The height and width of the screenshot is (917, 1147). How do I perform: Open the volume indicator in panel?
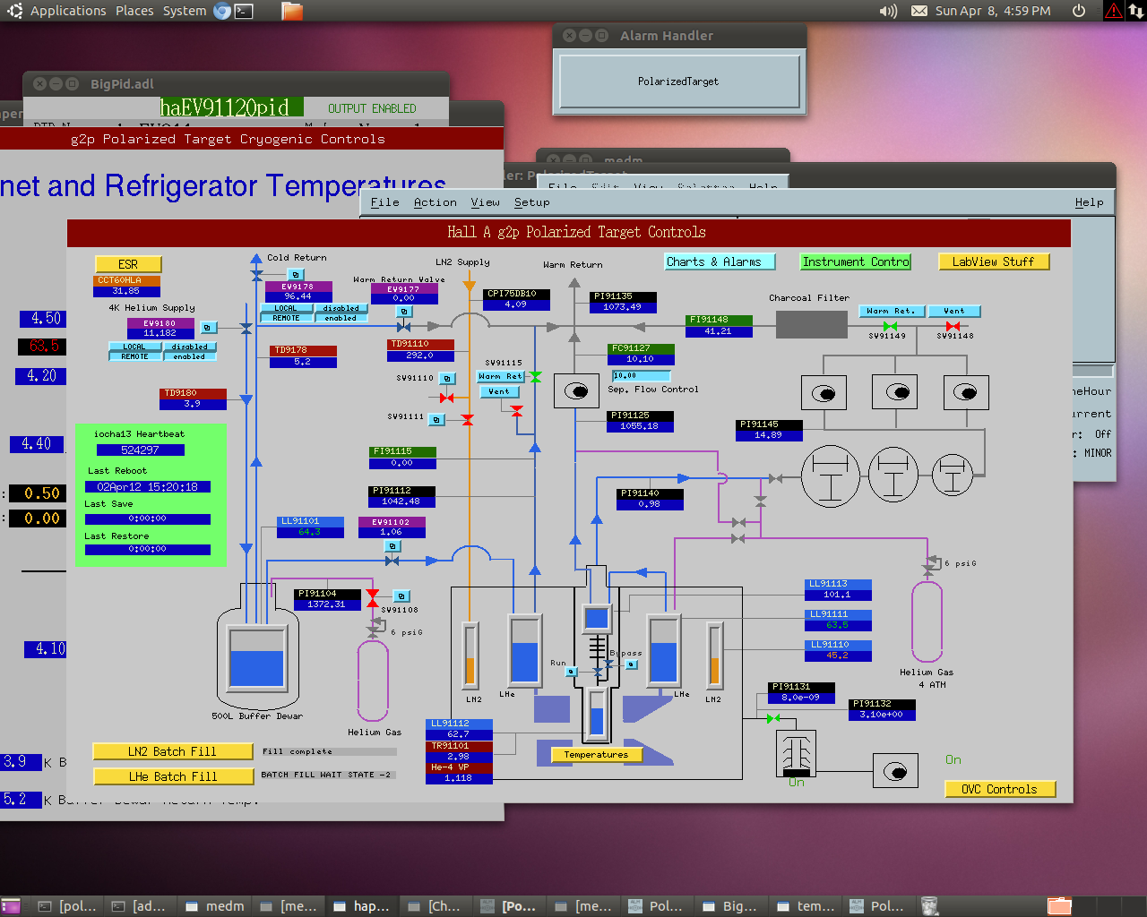click(x=888, y=11)
